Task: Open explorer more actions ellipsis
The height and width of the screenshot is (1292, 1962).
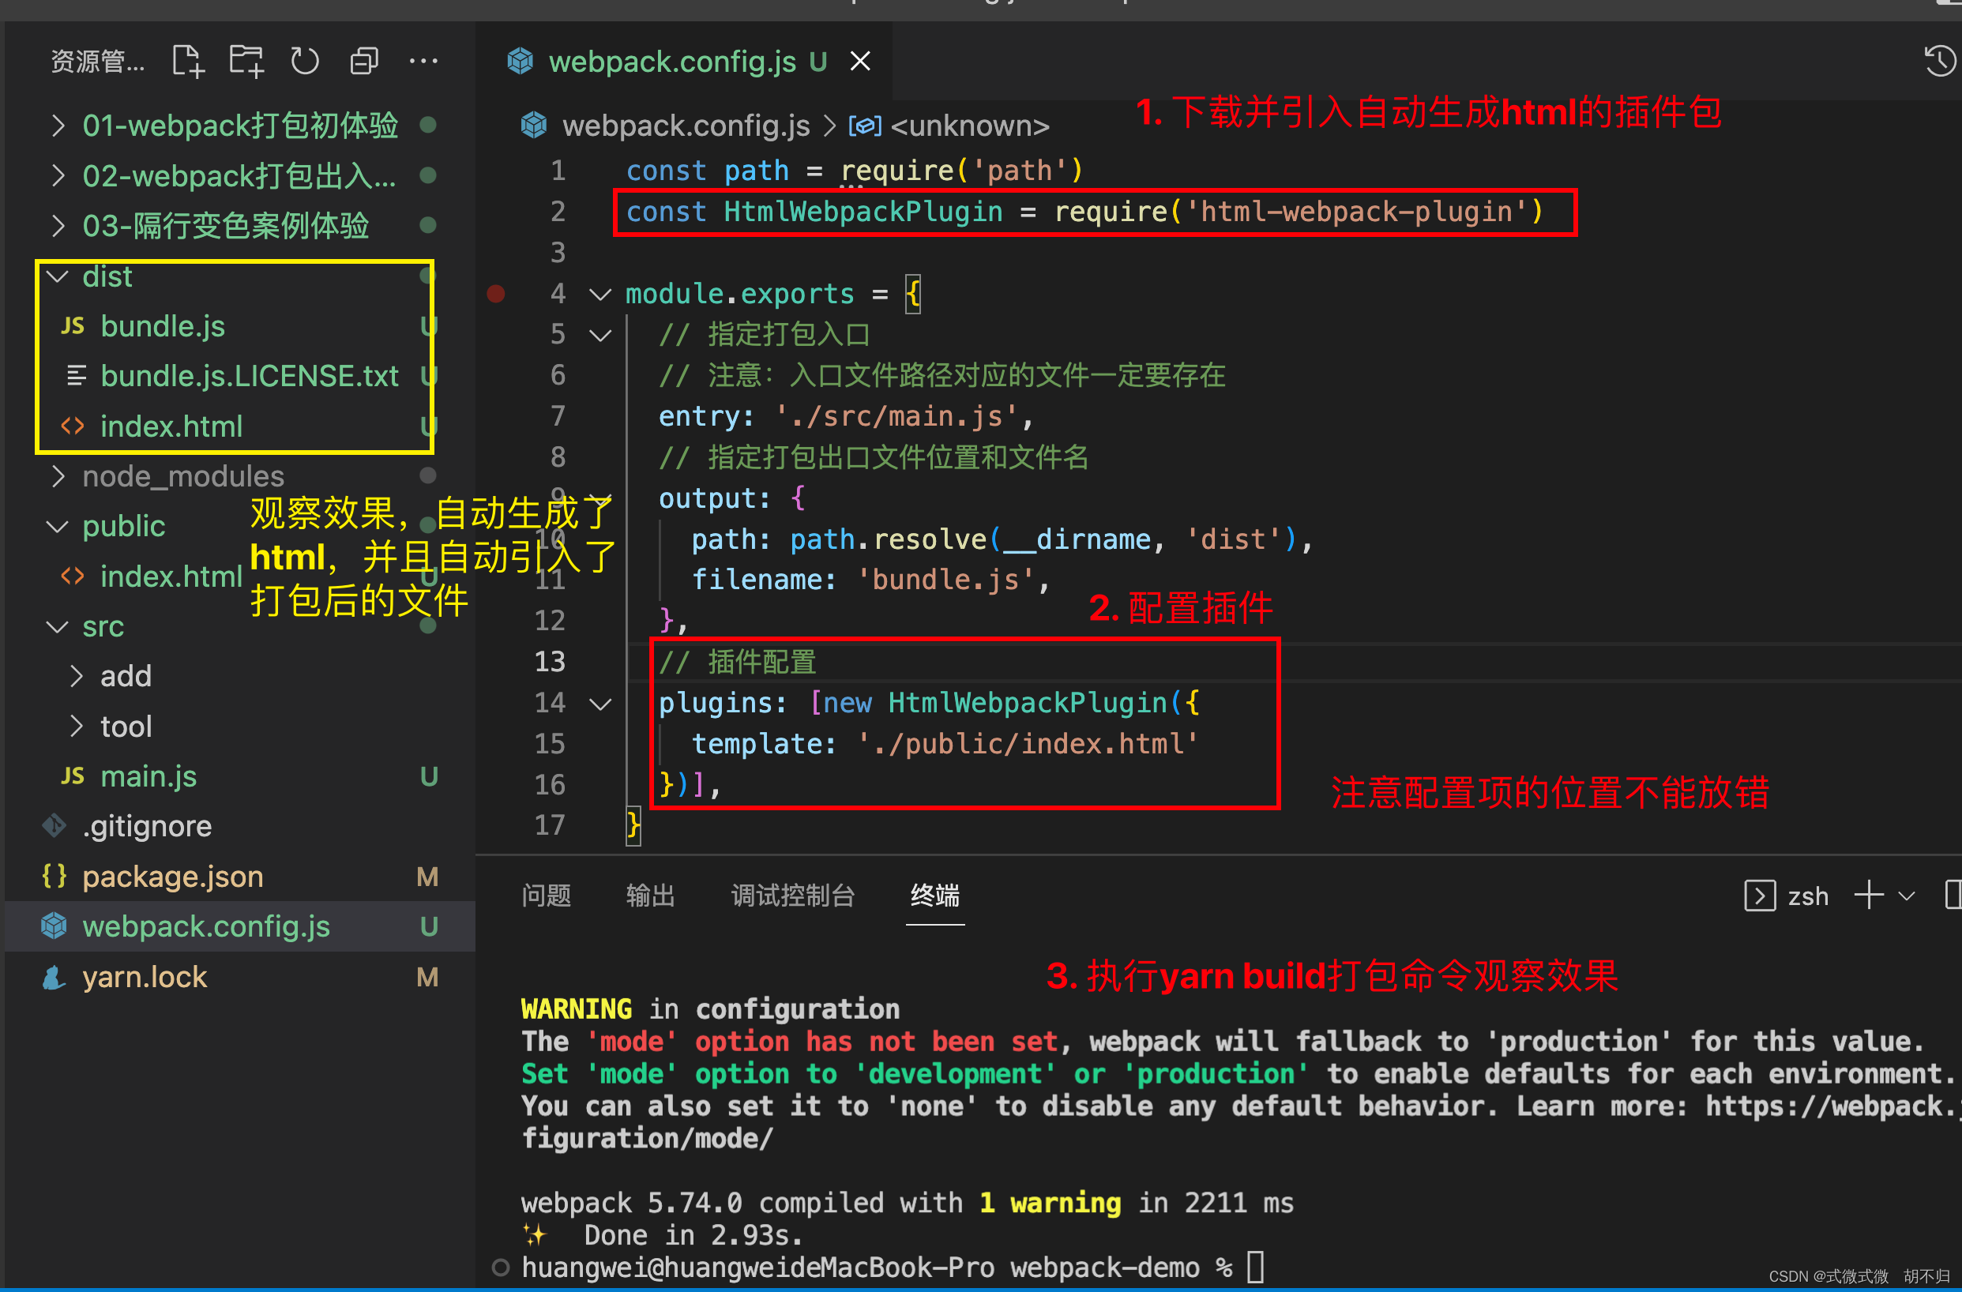Action: coord(423,62)
